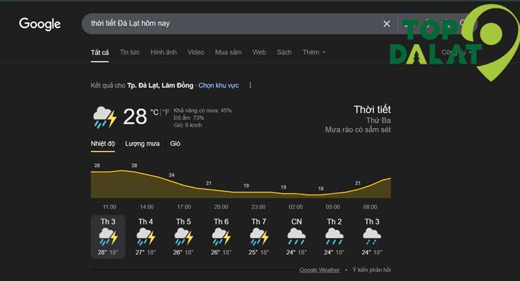The image size is (520, 281).
Task: Open the three-dot options beside Chọn khu vực
Action: [250, 85]
